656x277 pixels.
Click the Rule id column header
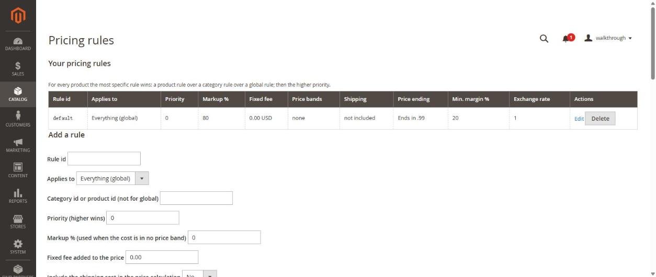(x=68, y=99)
